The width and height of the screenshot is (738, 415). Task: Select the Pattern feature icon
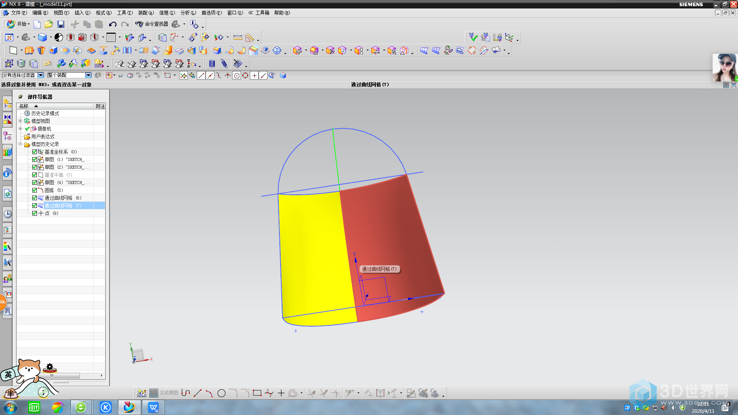(91, 50)
